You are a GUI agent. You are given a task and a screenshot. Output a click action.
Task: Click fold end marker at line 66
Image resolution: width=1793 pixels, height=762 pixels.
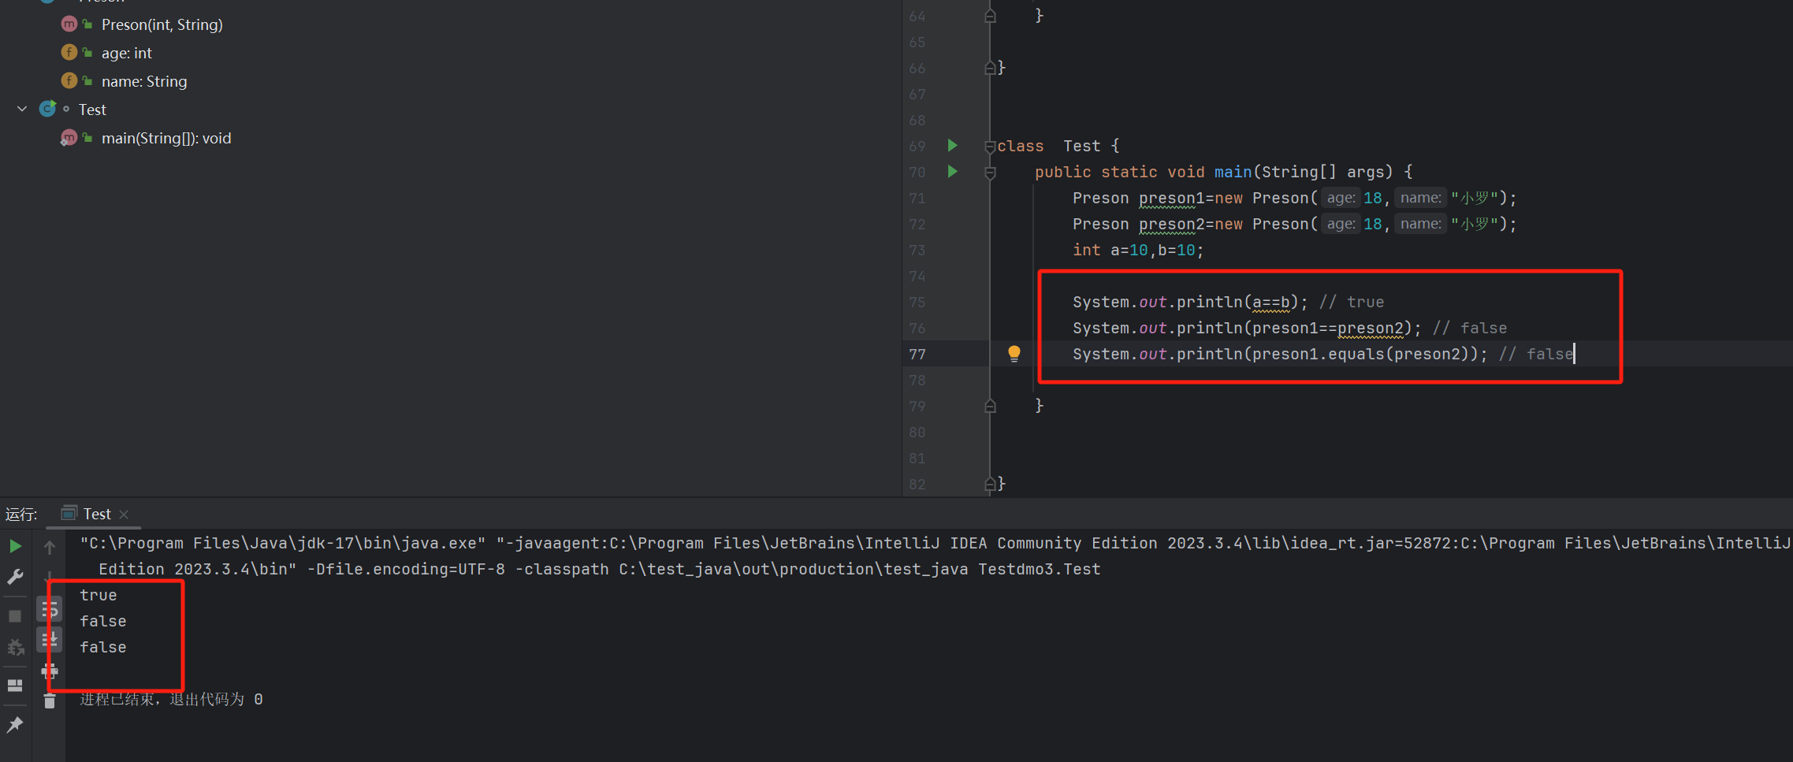(990, 68)
